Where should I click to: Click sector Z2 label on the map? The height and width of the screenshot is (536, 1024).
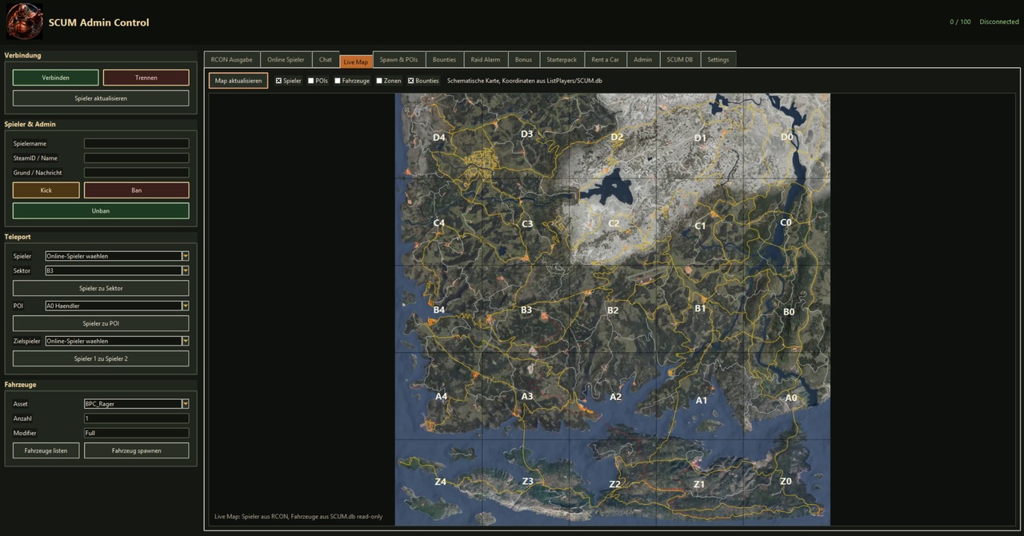point(614,485)
